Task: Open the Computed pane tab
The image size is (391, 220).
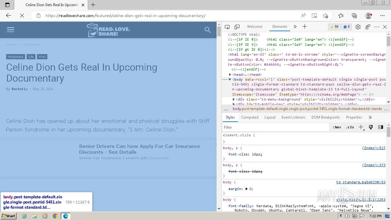Action: pyautogui.click(x=250, y=117)
